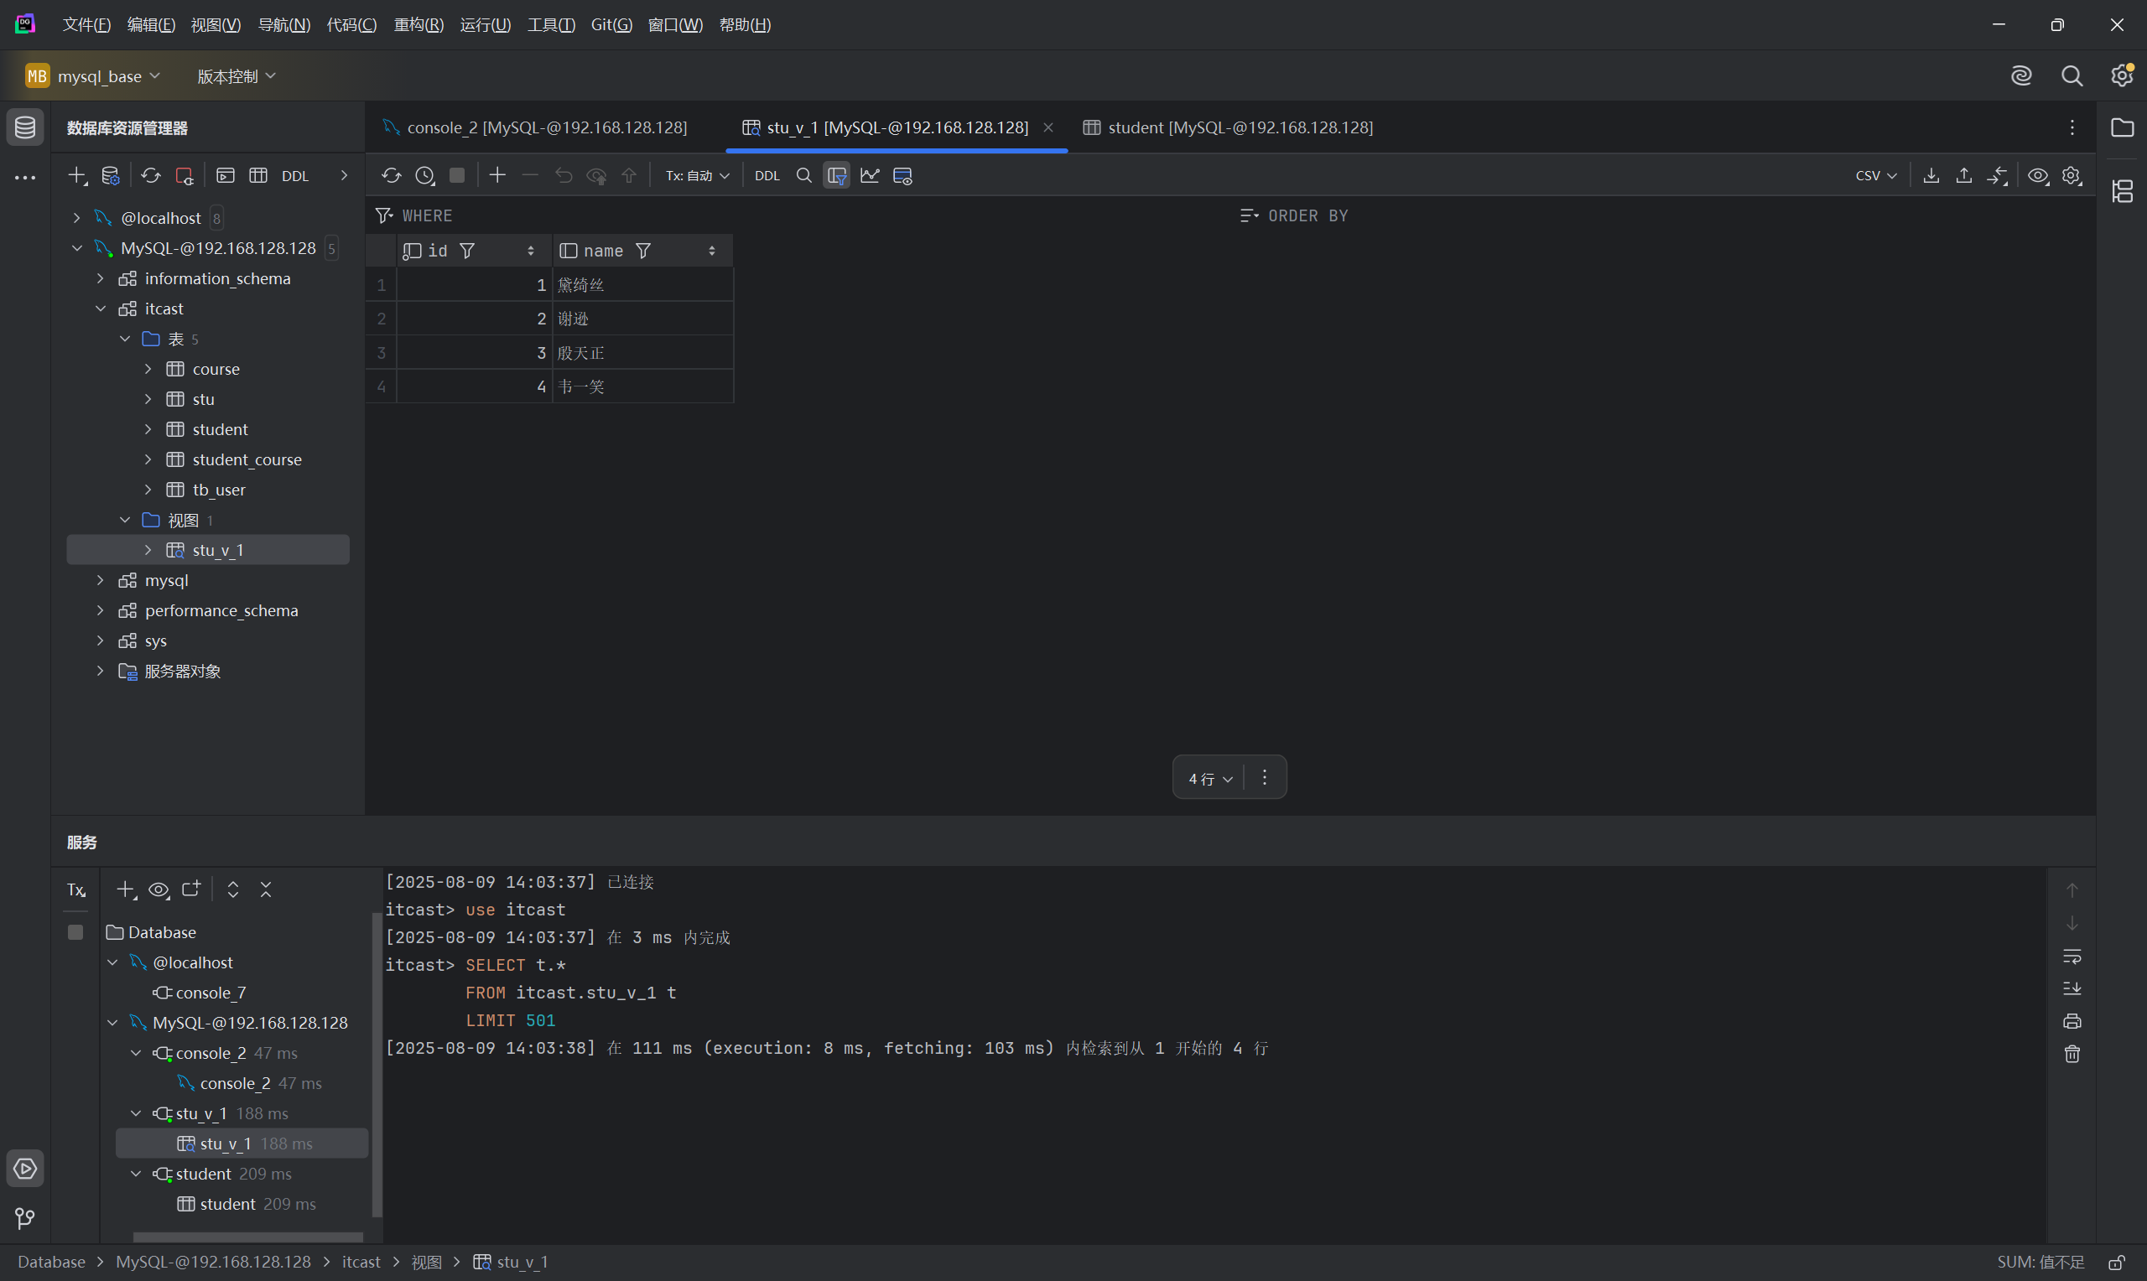The image size is (2147, 1281).
Task: Open the Tx auto transaction mode dropdown
Action: coord(697,175)
